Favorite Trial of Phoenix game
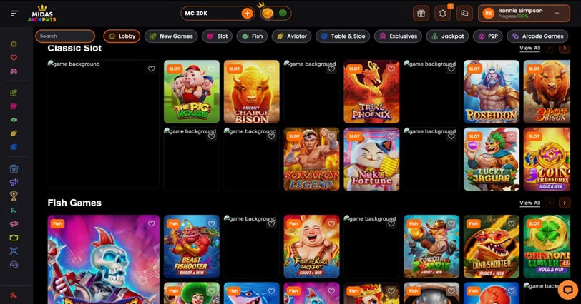 click(391, 69)
